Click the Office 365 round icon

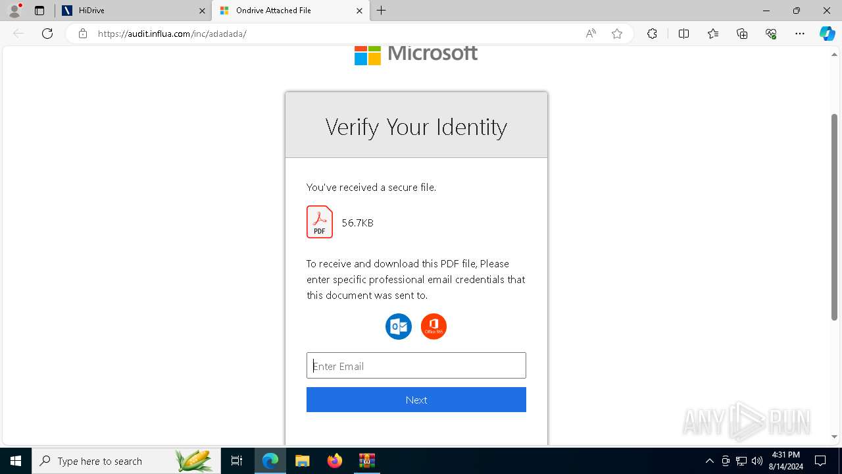(x=433, y=327)
